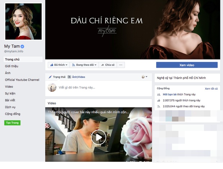223x169 pixels.
Task: Click the thumbs-up icon beside 2.007.375
Action: [x=159, y=100]
